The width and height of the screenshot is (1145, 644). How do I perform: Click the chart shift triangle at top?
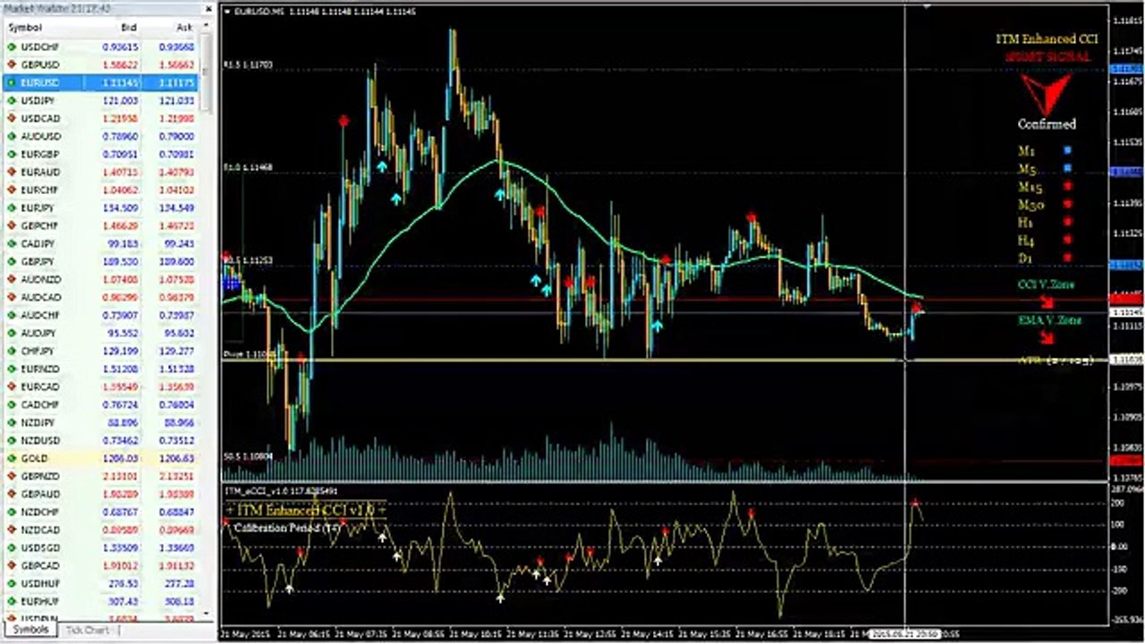(x=928, y=5)
